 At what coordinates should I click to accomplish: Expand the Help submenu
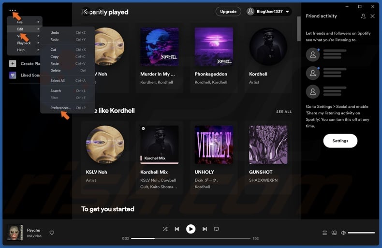(x=25, y=50)
